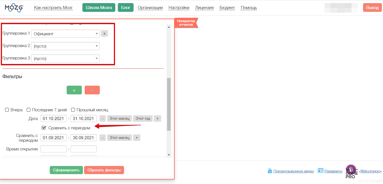Open the Генератор отчетов ribbon tab
The height and width of the screenshot is (184, 383).
[186, 23]
